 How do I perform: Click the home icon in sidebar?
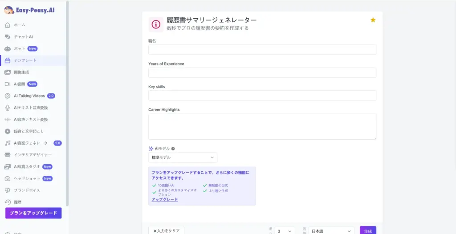click(7, 25)
